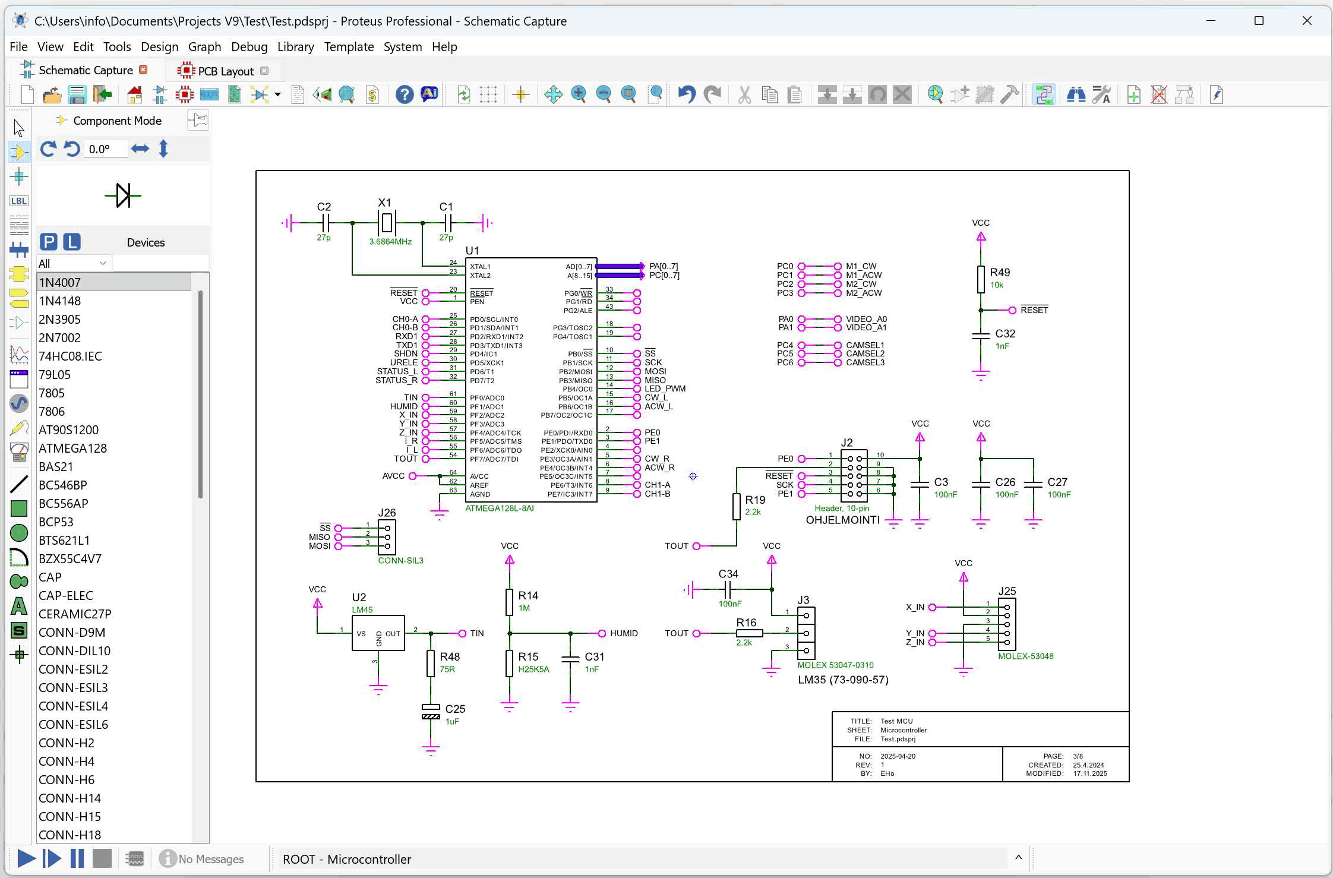
Task: Switch to the PCB Layout tab
Action: (225, 71)
